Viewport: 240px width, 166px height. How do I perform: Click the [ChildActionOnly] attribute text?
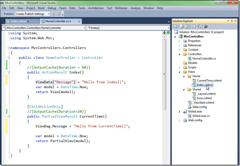click(45, 107)
